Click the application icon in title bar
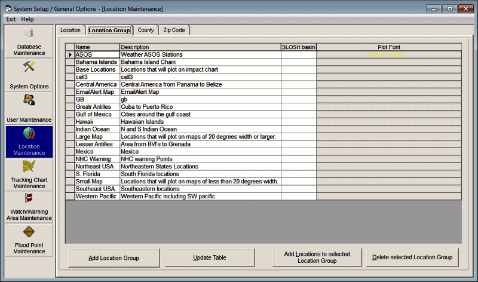This screenshot has height=282, width=478. point(7,8)
